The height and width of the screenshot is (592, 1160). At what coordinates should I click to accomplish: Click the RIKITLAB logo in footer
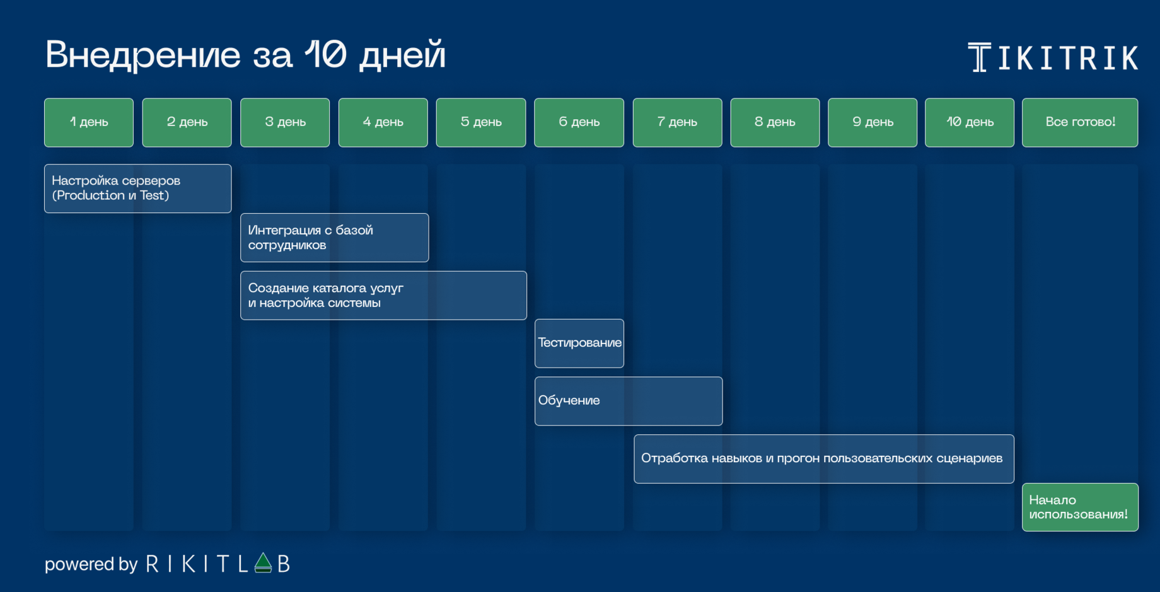[217, 563]
